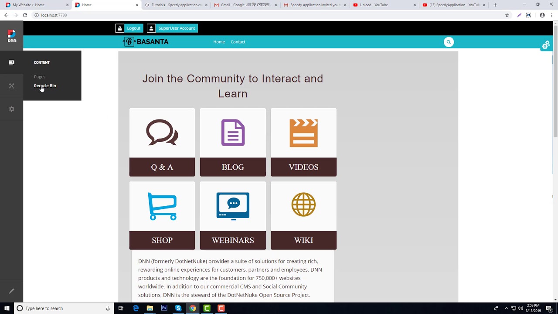Open the Content menu icon in persona bar
This screenshot has width=558, height=314.
click(x=12, y=62)
